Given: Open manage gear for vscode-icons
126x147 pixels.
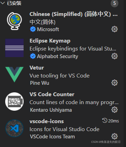Looking at the screenshot, I should tap(115, 136).
